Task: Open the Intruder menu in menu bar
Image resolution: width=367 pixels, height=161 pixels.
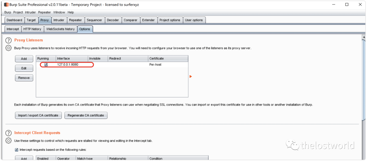Action: coord(31,13)
